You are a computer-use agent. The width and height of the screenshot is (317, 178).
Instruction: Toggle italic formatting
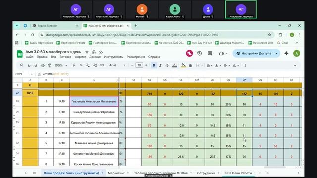click(x=160, y=65)
